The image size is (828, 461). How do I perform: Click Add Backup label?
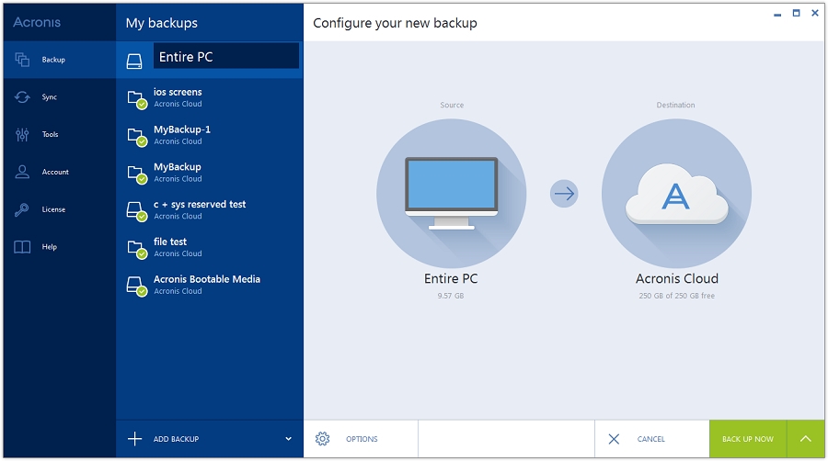[176, 439]
